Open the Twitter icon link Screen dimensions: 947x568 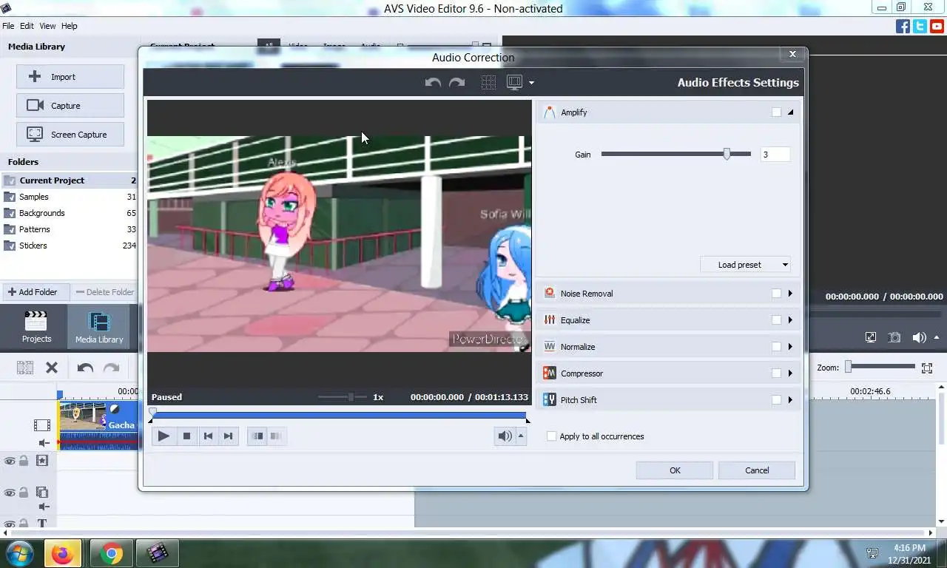pyautogui.click(x=920, y=27)
